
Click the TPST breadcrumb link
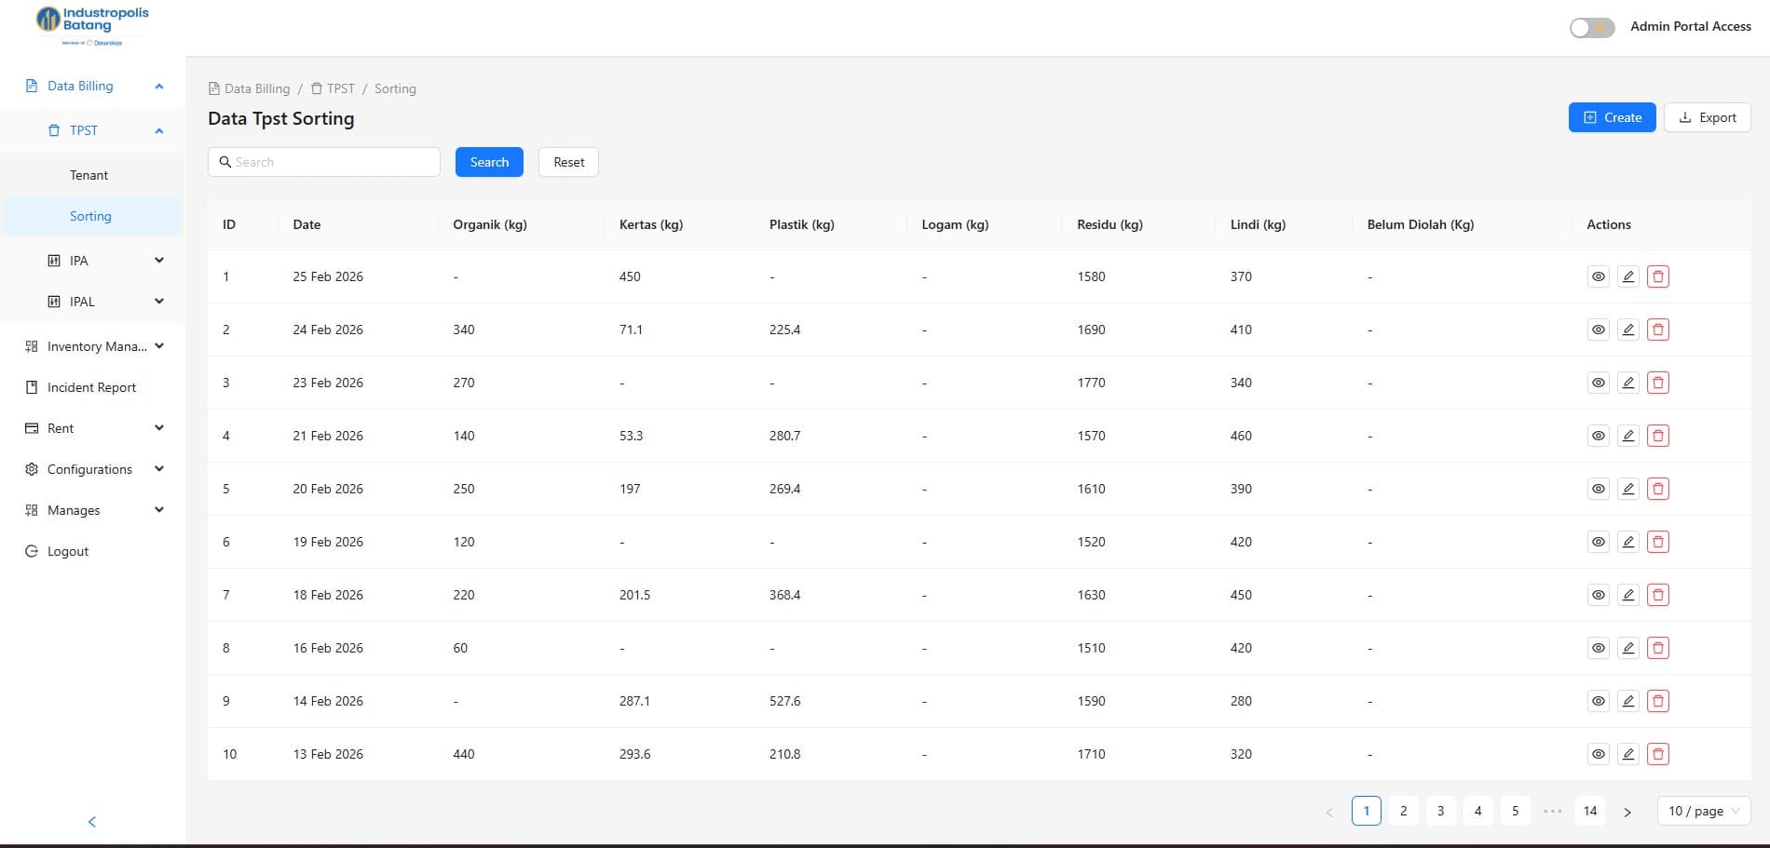[x=333, y=88]
